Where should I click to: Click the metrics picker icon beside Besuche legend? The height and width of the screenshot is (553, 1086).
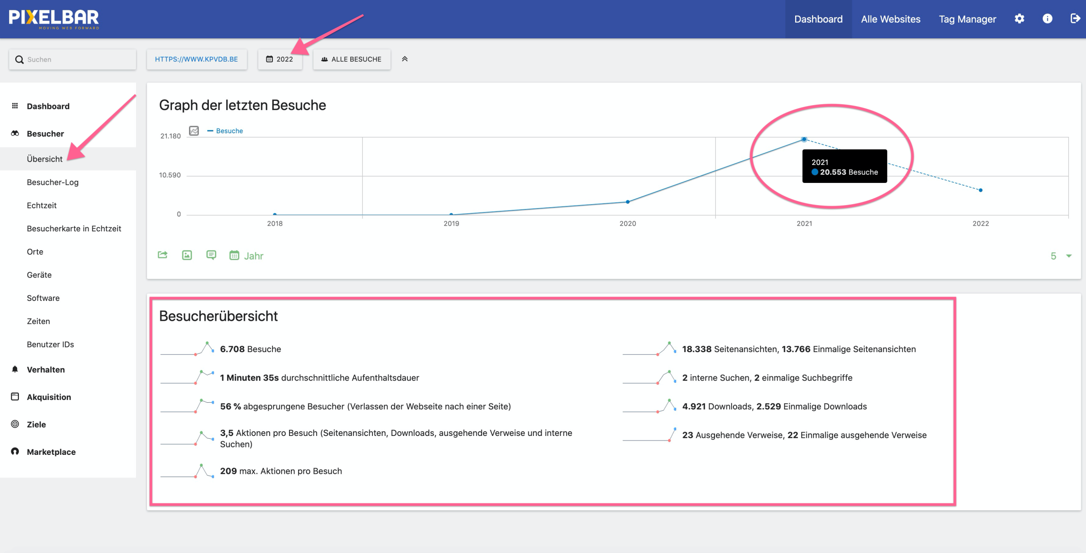(194, 131)
